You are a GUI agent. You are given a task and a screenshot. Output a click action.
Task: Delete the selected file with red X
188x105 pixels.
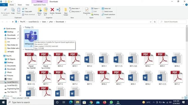tap(52, 11)
